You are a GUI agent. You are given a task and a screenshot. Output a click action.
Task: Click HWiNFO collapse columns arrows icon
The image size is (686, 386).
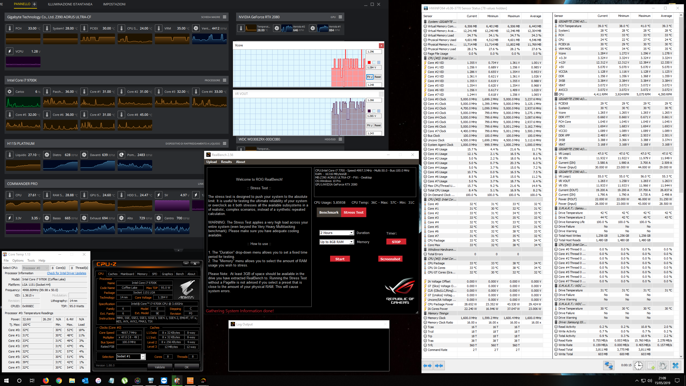[x=439, y=366]
